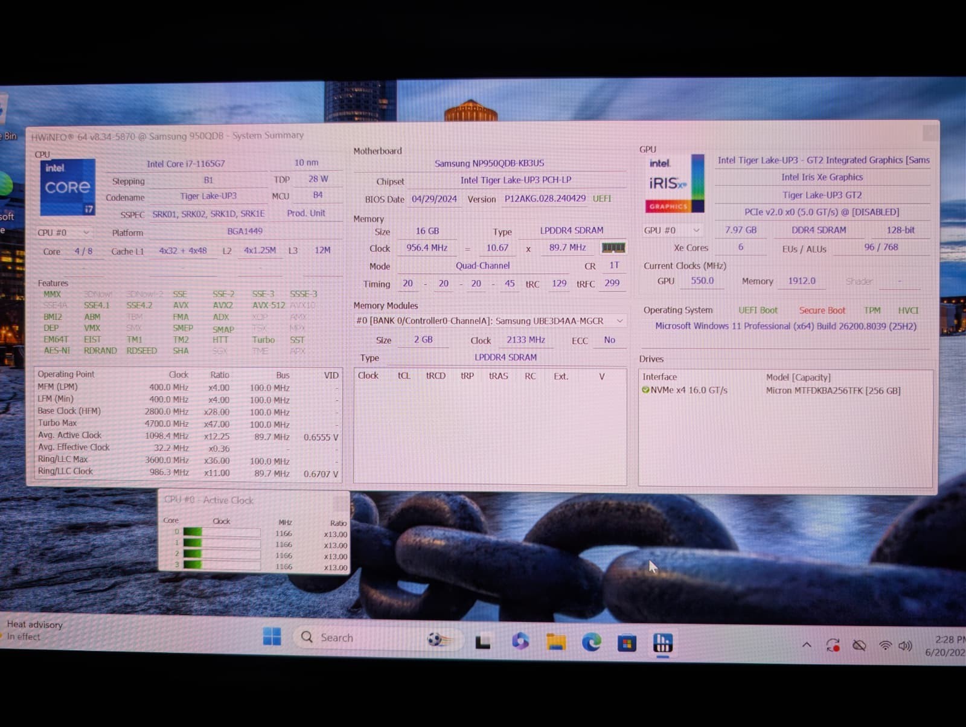This screenshot has height=727, width=966.
Task: Click the HVCI status label
Action: pos(908,310)
